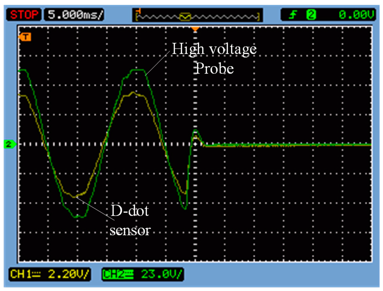The image size is (383, 291).
Task: Click the window marker inside the overview bar
Action: pyautogui.click(x=185, y=16)
